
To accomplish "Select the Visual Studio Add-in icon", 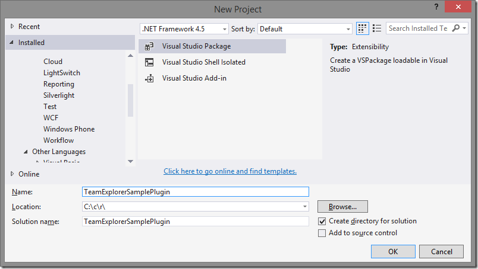I will click(x=149, y=78).
